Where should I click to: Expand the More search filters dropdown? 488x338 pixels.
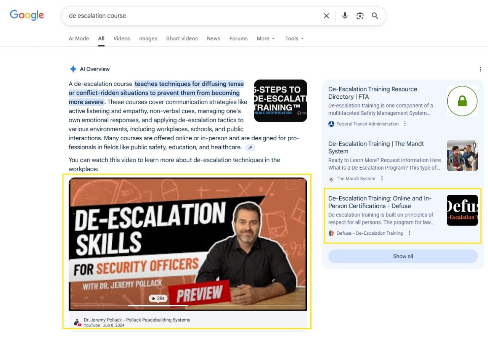click(265, 38)
